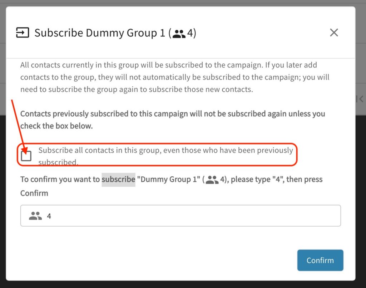Click the people icon inside the input field
Screen dimensions: 366x288
[35, 216]
